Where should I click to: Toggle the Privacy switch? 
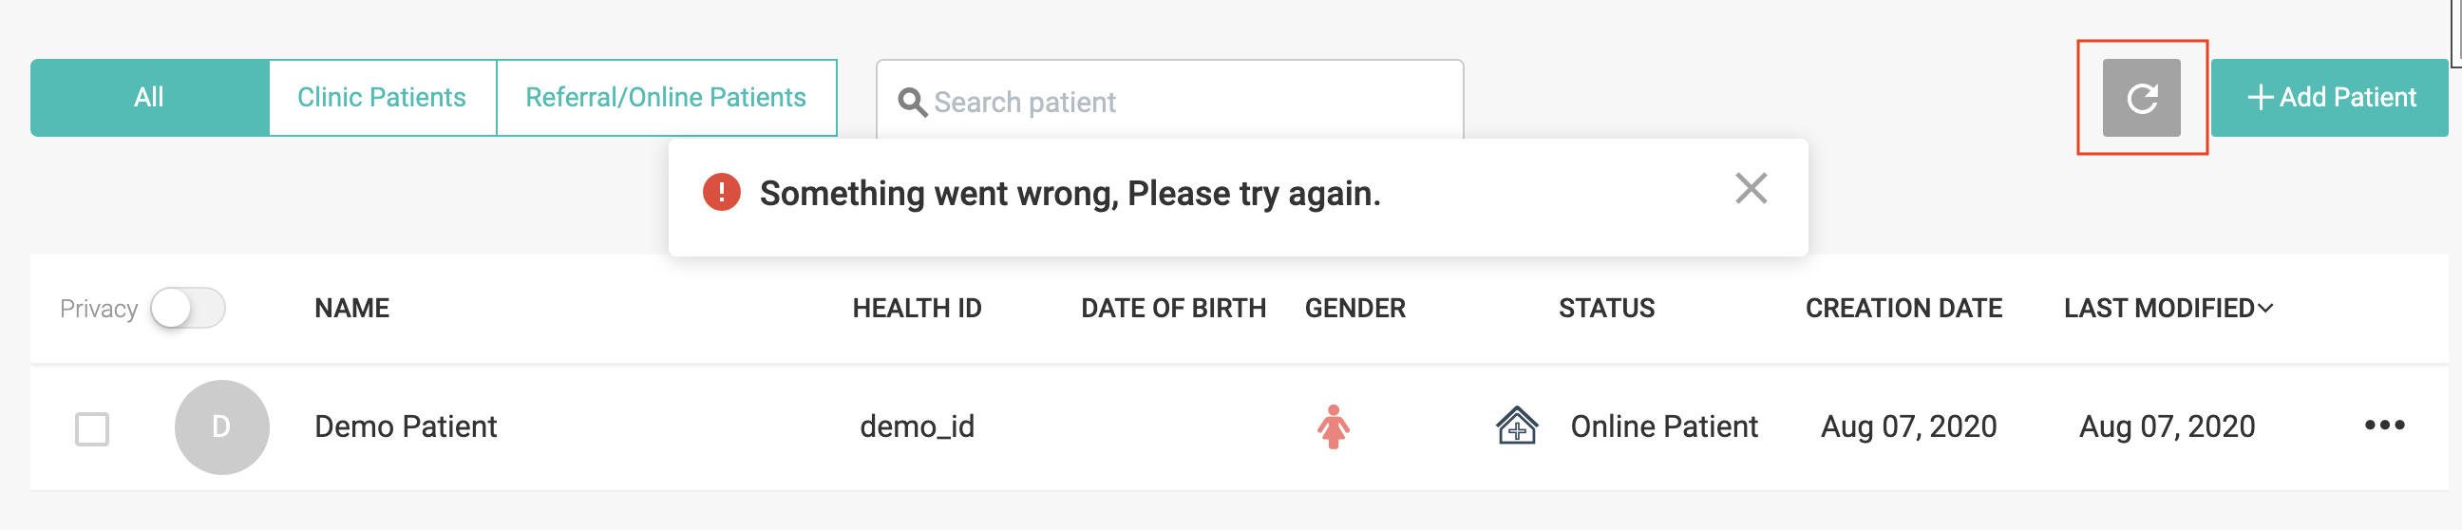pos(188,309)
